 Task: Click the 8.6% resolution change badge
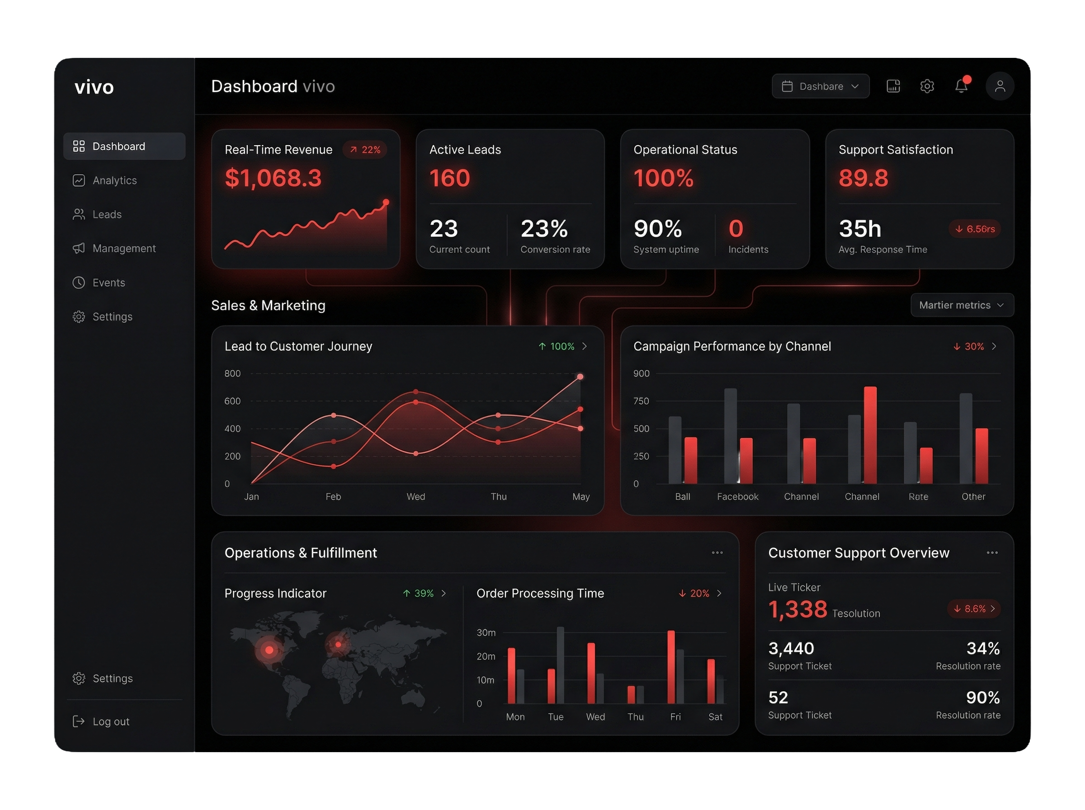click(x=974, y=609)
